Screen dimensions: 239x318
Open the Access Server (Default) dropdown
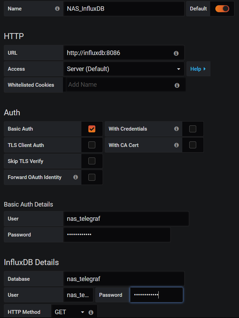point(124,69)
